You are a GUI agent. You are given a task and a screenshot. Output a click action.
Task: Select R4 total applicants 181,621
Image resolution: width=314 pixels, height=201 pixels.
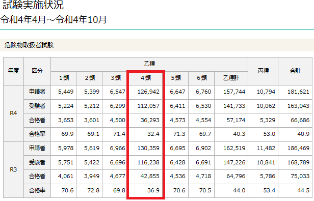pyautogui.click(x=298, y=92)
